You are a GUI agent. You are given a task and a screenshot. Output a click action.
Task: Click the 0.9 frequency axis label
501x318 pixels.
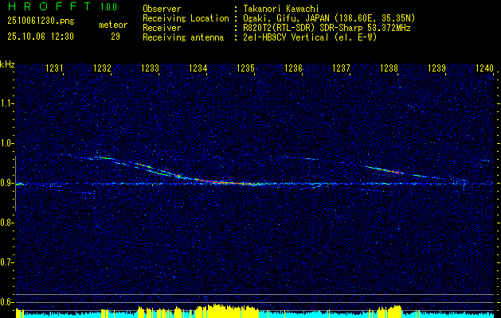click(x=7, y=183)
